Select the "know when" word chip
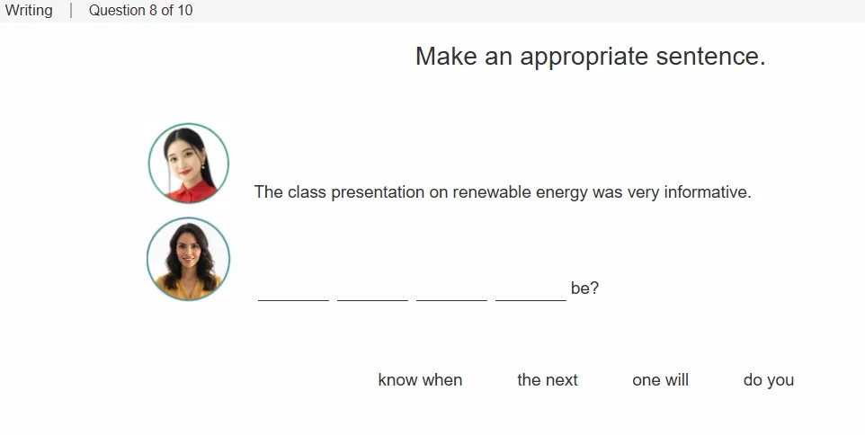The image size is (865, 435). coord(420,380)
